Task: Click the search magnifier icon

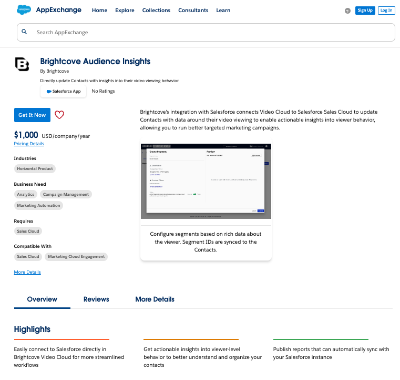Action: point(24,32)
